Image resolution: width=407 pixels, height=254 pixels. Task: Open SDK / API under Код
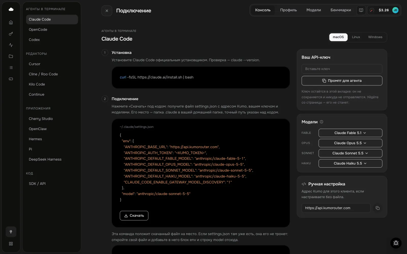click(x=52, y=184)
